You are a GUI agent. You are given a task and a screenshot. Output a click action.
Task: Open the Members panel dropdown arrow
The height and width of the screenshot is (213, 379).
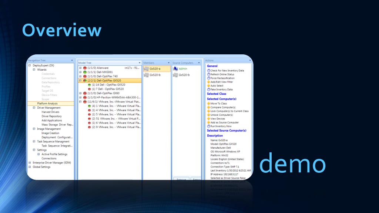tap(169, 63)
